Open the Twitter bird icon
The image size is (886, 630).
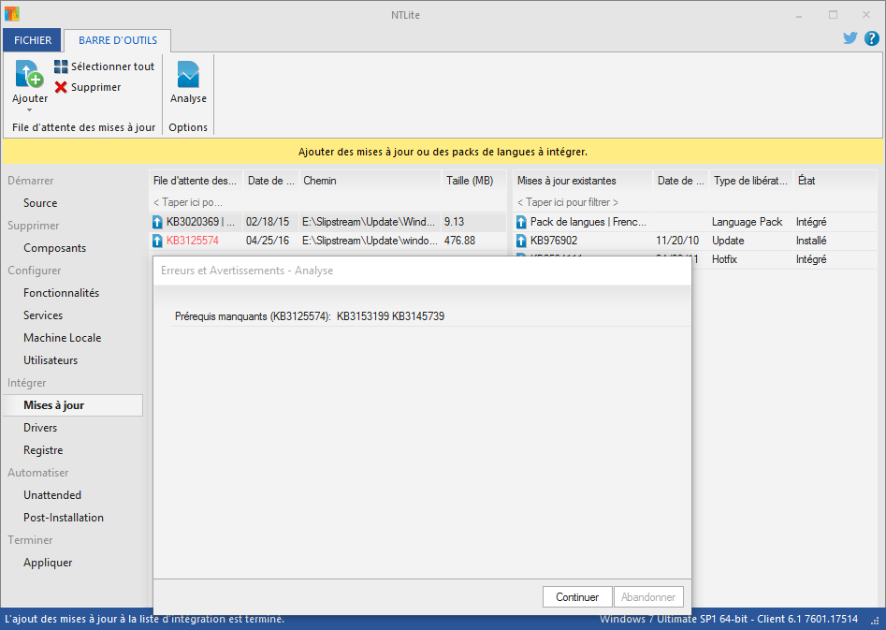(850, 38)
